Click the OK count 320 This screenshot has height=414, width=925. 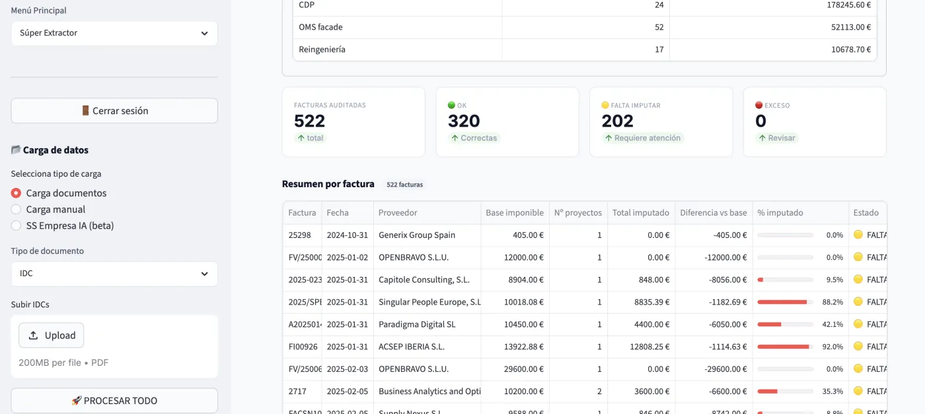coord(464,121)
